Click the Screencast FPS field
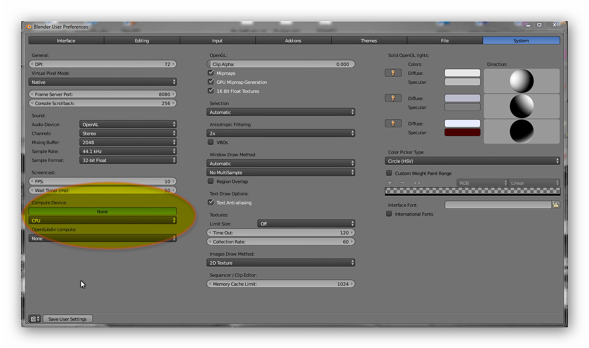The width and height of the screenshot is (589, 348). [102, 181]
